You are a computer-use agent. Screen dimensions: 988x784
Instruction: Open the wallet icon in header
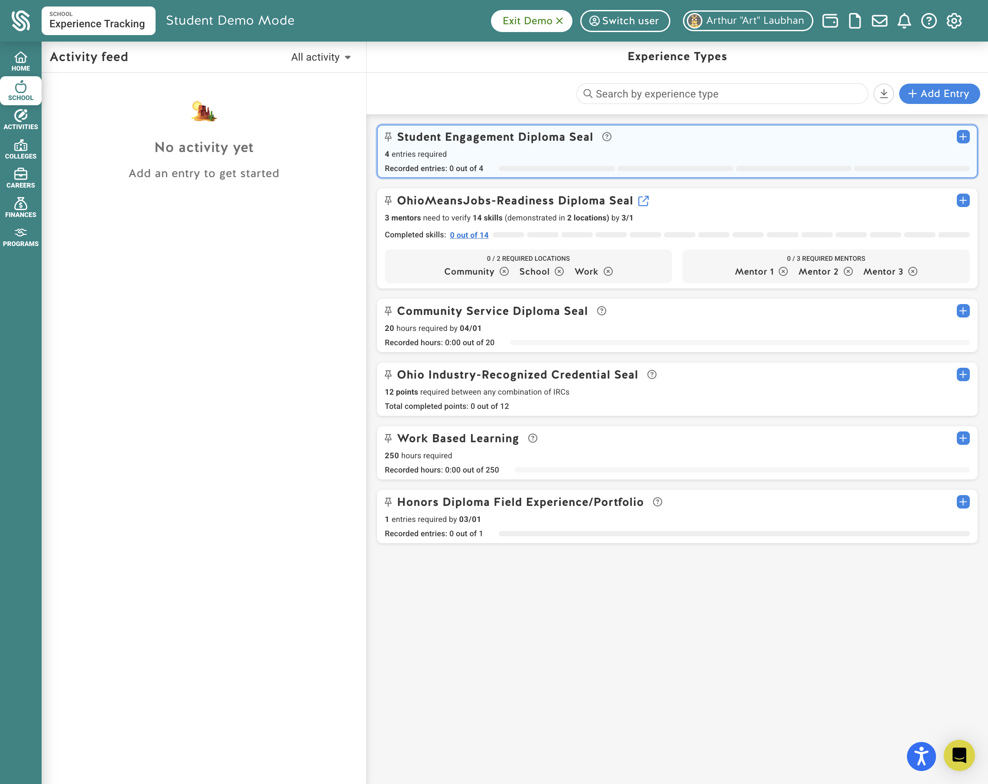click(830, 21)
